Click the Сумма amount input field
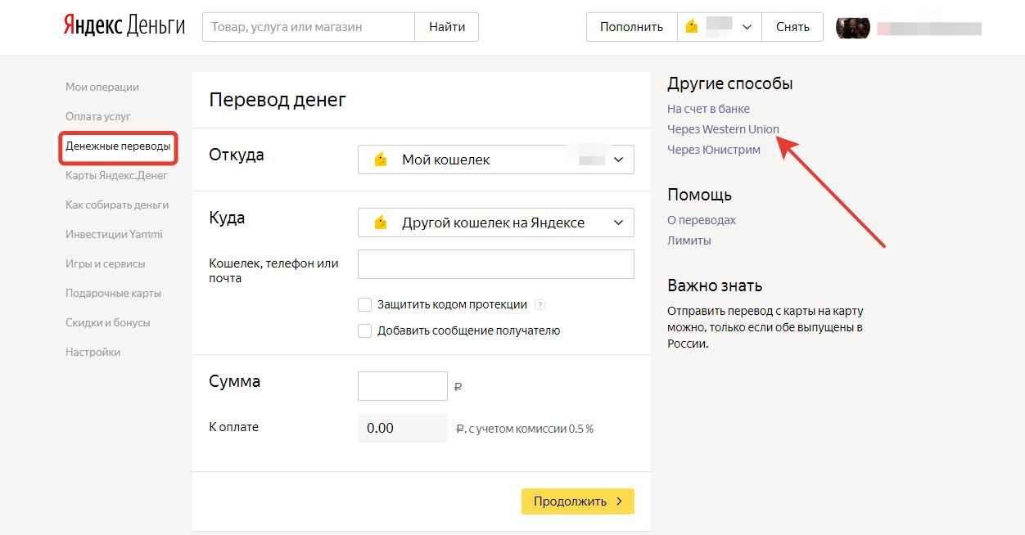The height and width of the screenshot is (535, 1025). click(x=403, y=386)
